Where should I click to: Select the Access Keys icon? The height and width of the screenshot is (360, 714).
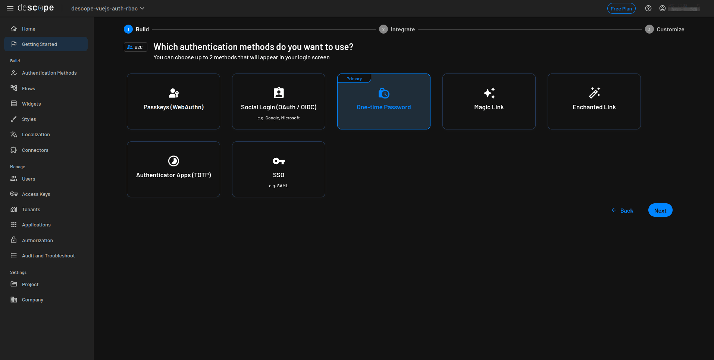pos(13,194)
